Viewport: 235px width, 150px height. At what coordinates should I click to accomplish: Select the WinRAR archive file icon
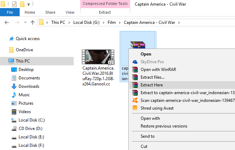pos(138,45)
